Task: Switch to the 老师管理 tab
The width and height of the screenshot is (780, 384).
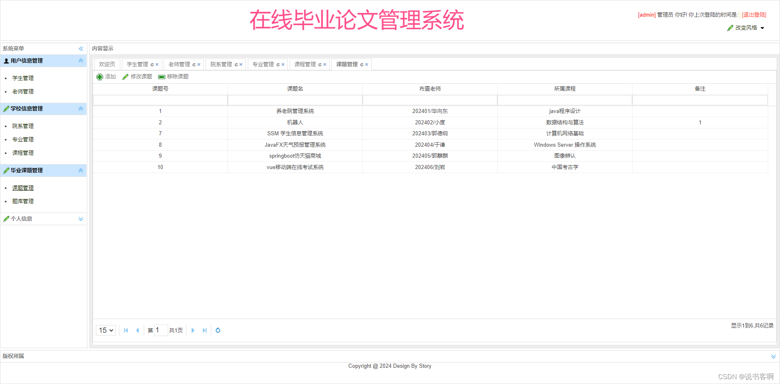Action: [179, 65]
